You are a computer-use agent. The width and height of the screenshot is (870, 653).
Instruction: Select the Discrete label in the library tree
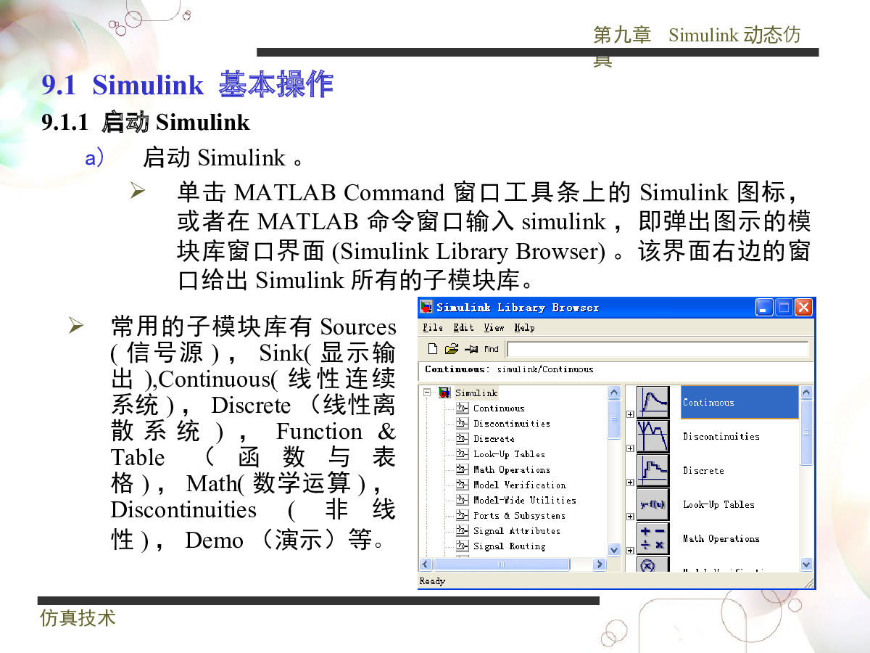(494, 439)
